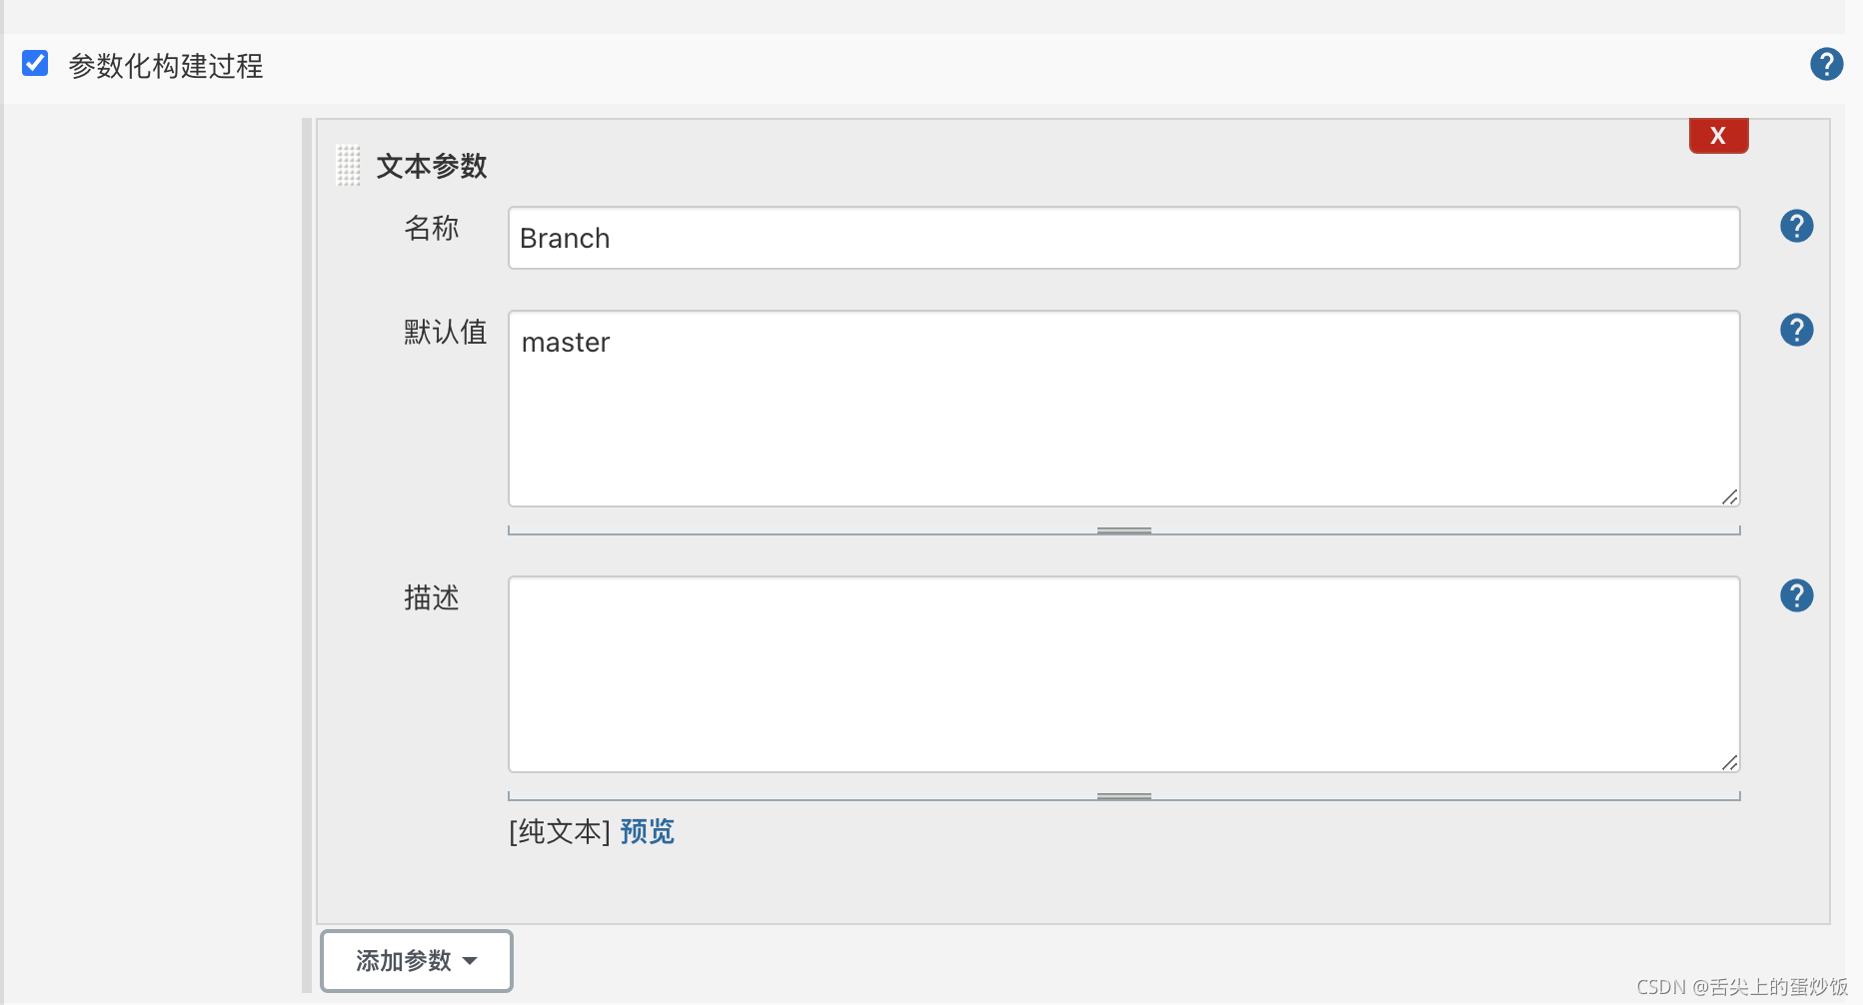Click the empty 描述 textarea

1123,674
